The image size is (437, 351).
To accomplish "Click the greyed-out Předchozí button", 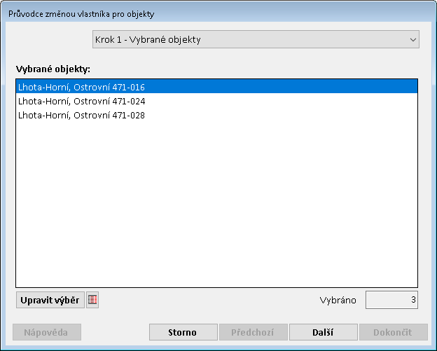I will pyautogui.click(x=254, y=332).
